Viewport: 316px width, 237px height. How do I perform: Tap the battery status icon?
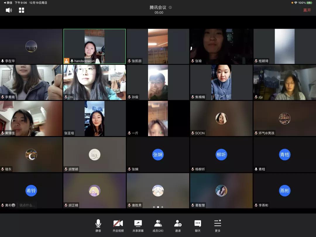click(x=310, y=3)
